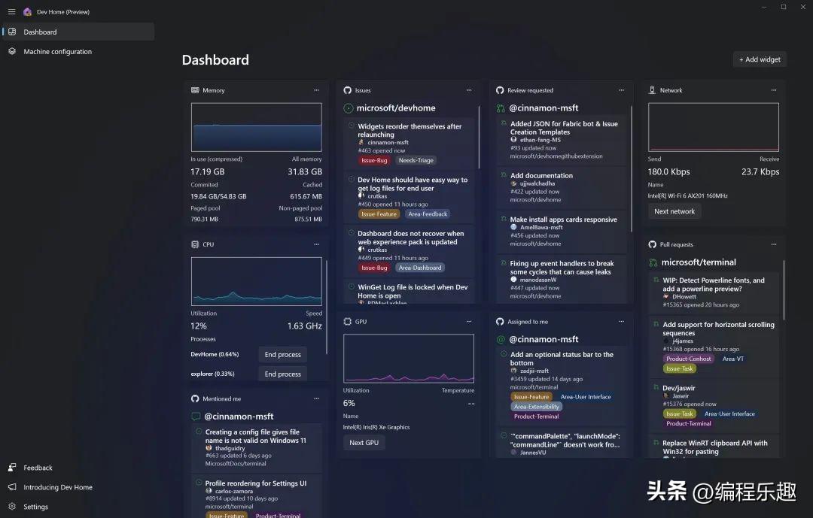Click the Product-Conhost label tag
The width and height of the screenshot is (813, 518).
(688, 359)
